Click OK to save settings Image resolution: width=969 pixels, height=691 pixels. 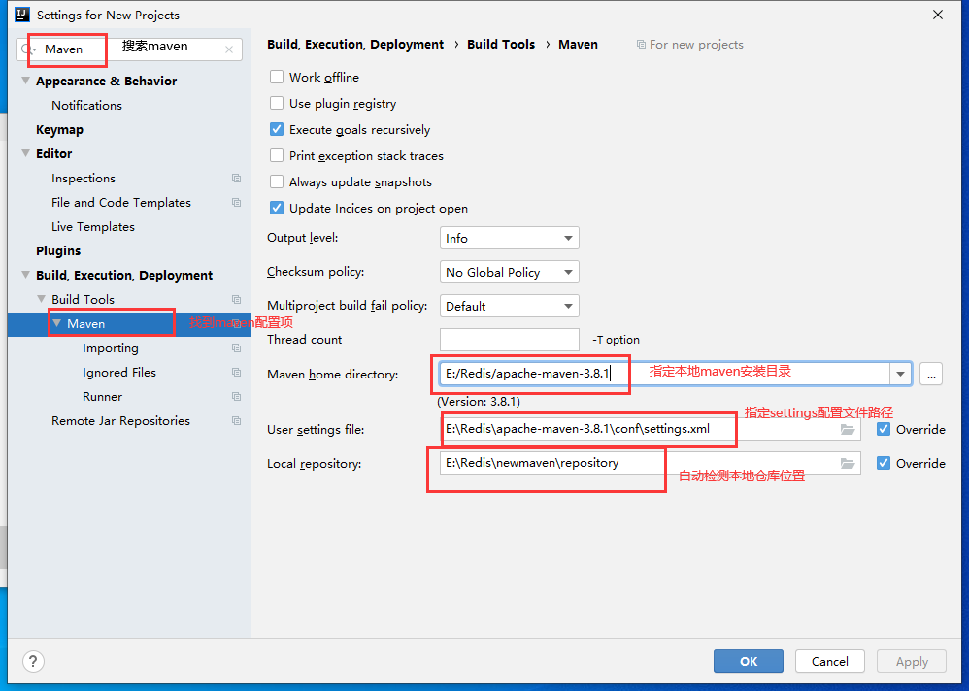[x=749, y=661]
